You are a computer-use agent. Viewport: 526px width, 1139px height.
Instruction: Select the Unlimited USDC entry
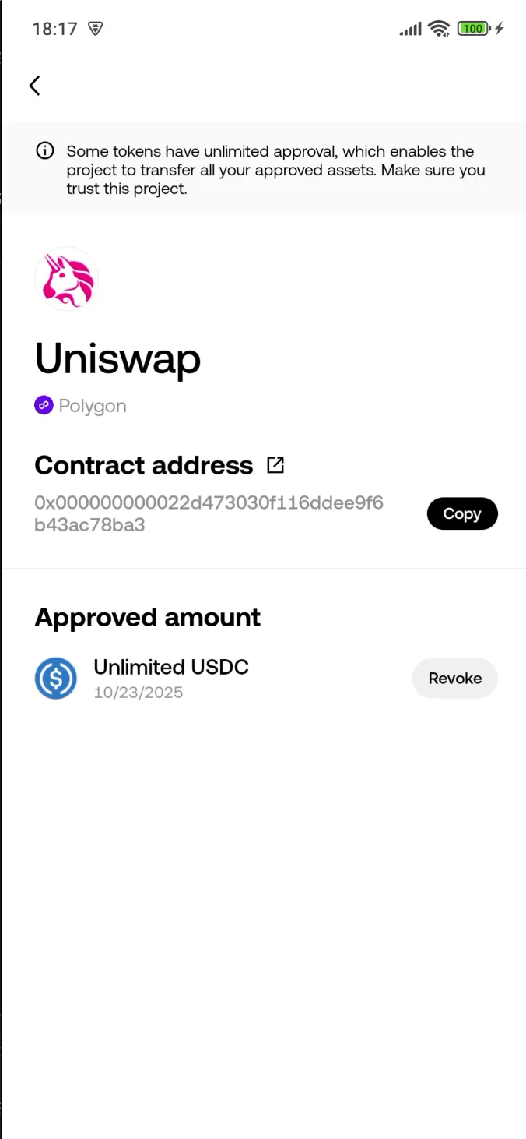point(171,667)
